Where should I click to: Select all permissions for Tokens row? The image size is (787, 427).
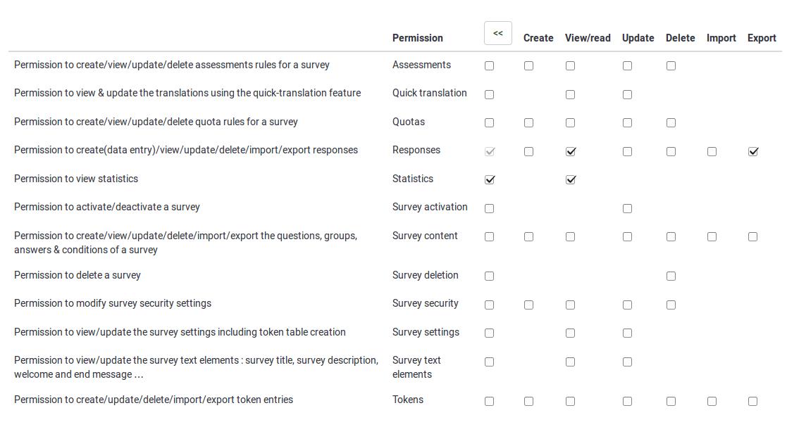pos(489,401)
